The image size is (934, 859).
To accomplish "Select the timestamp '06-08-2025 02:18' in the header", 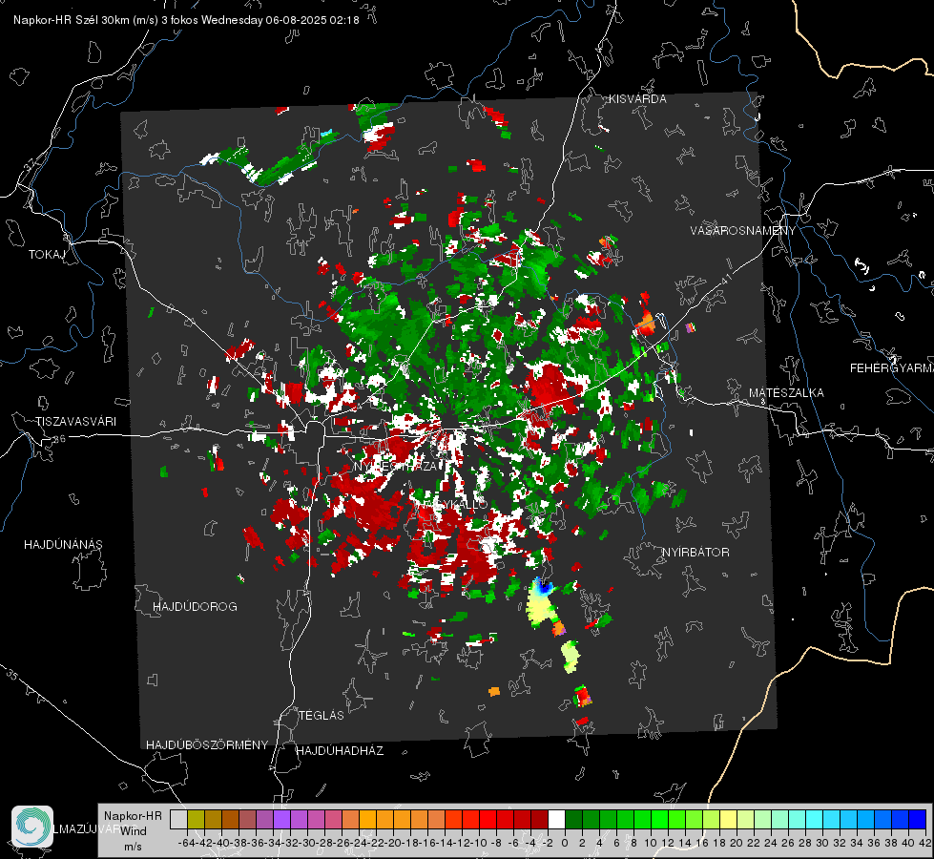I will tap(312, 20).
